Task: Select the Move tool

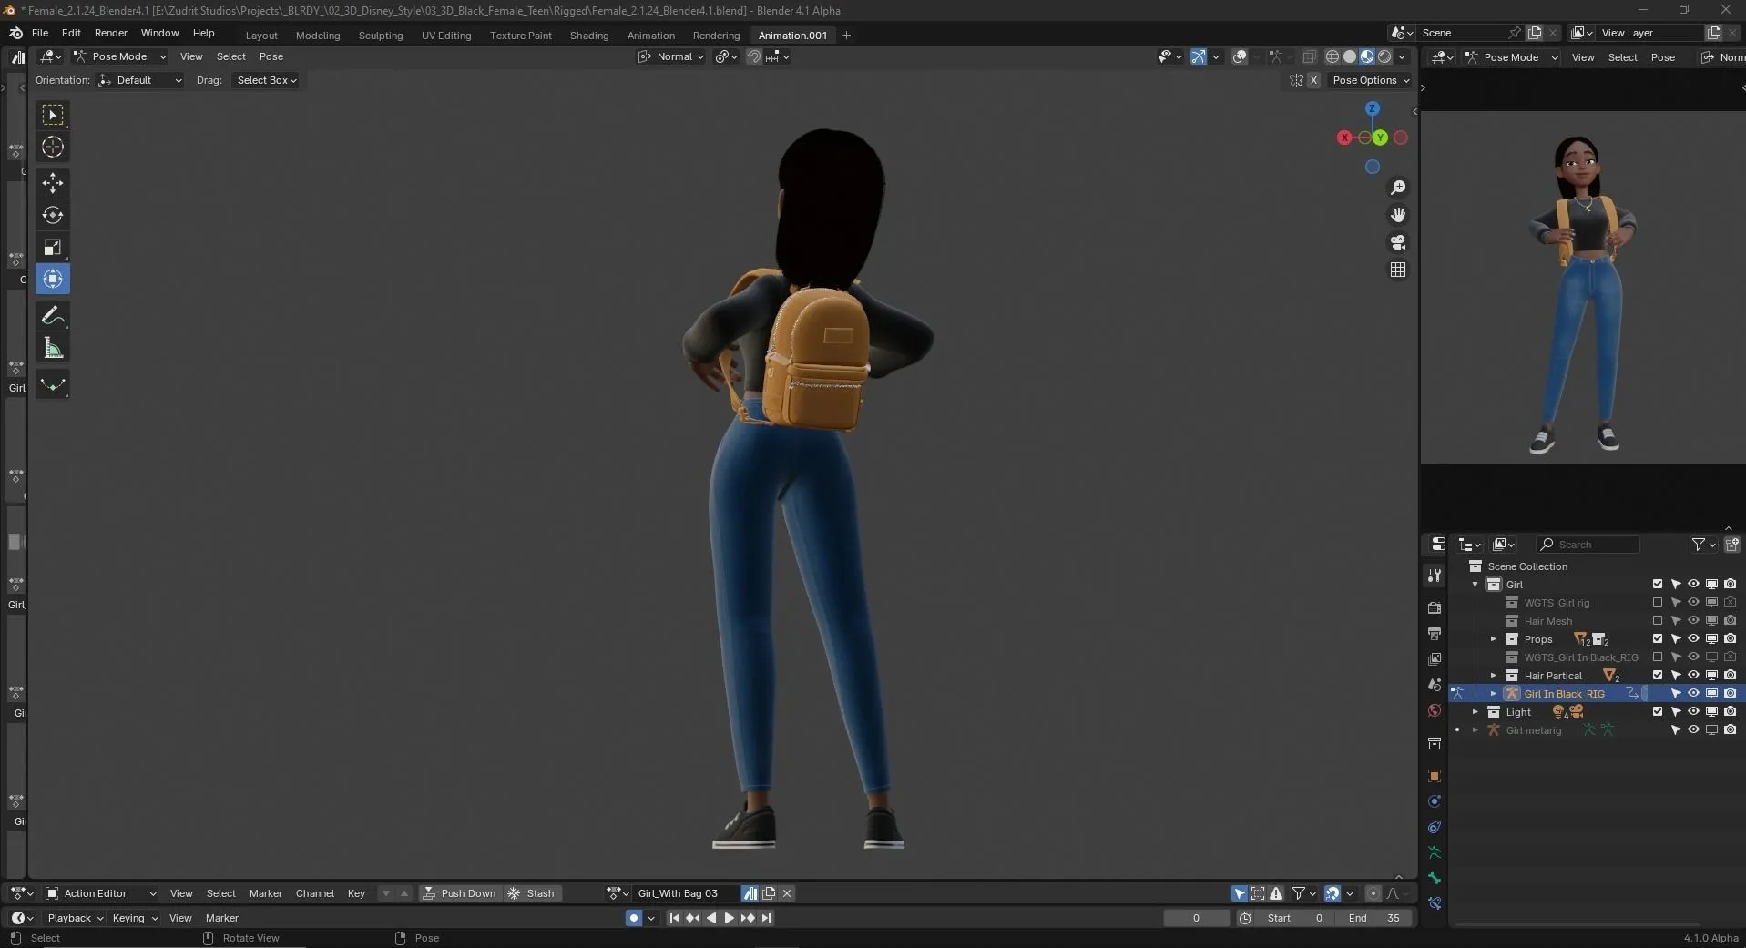Action: [52, 183]
